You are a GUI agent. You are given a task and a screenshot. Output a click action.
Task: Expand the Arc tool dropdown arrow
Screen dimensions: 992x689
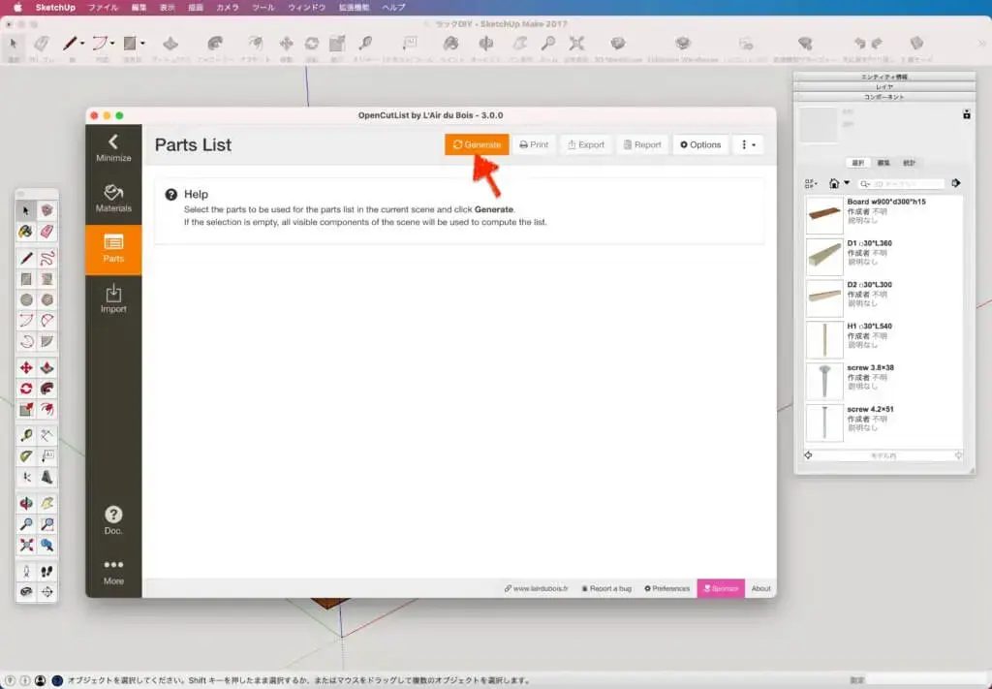point(112,44)
